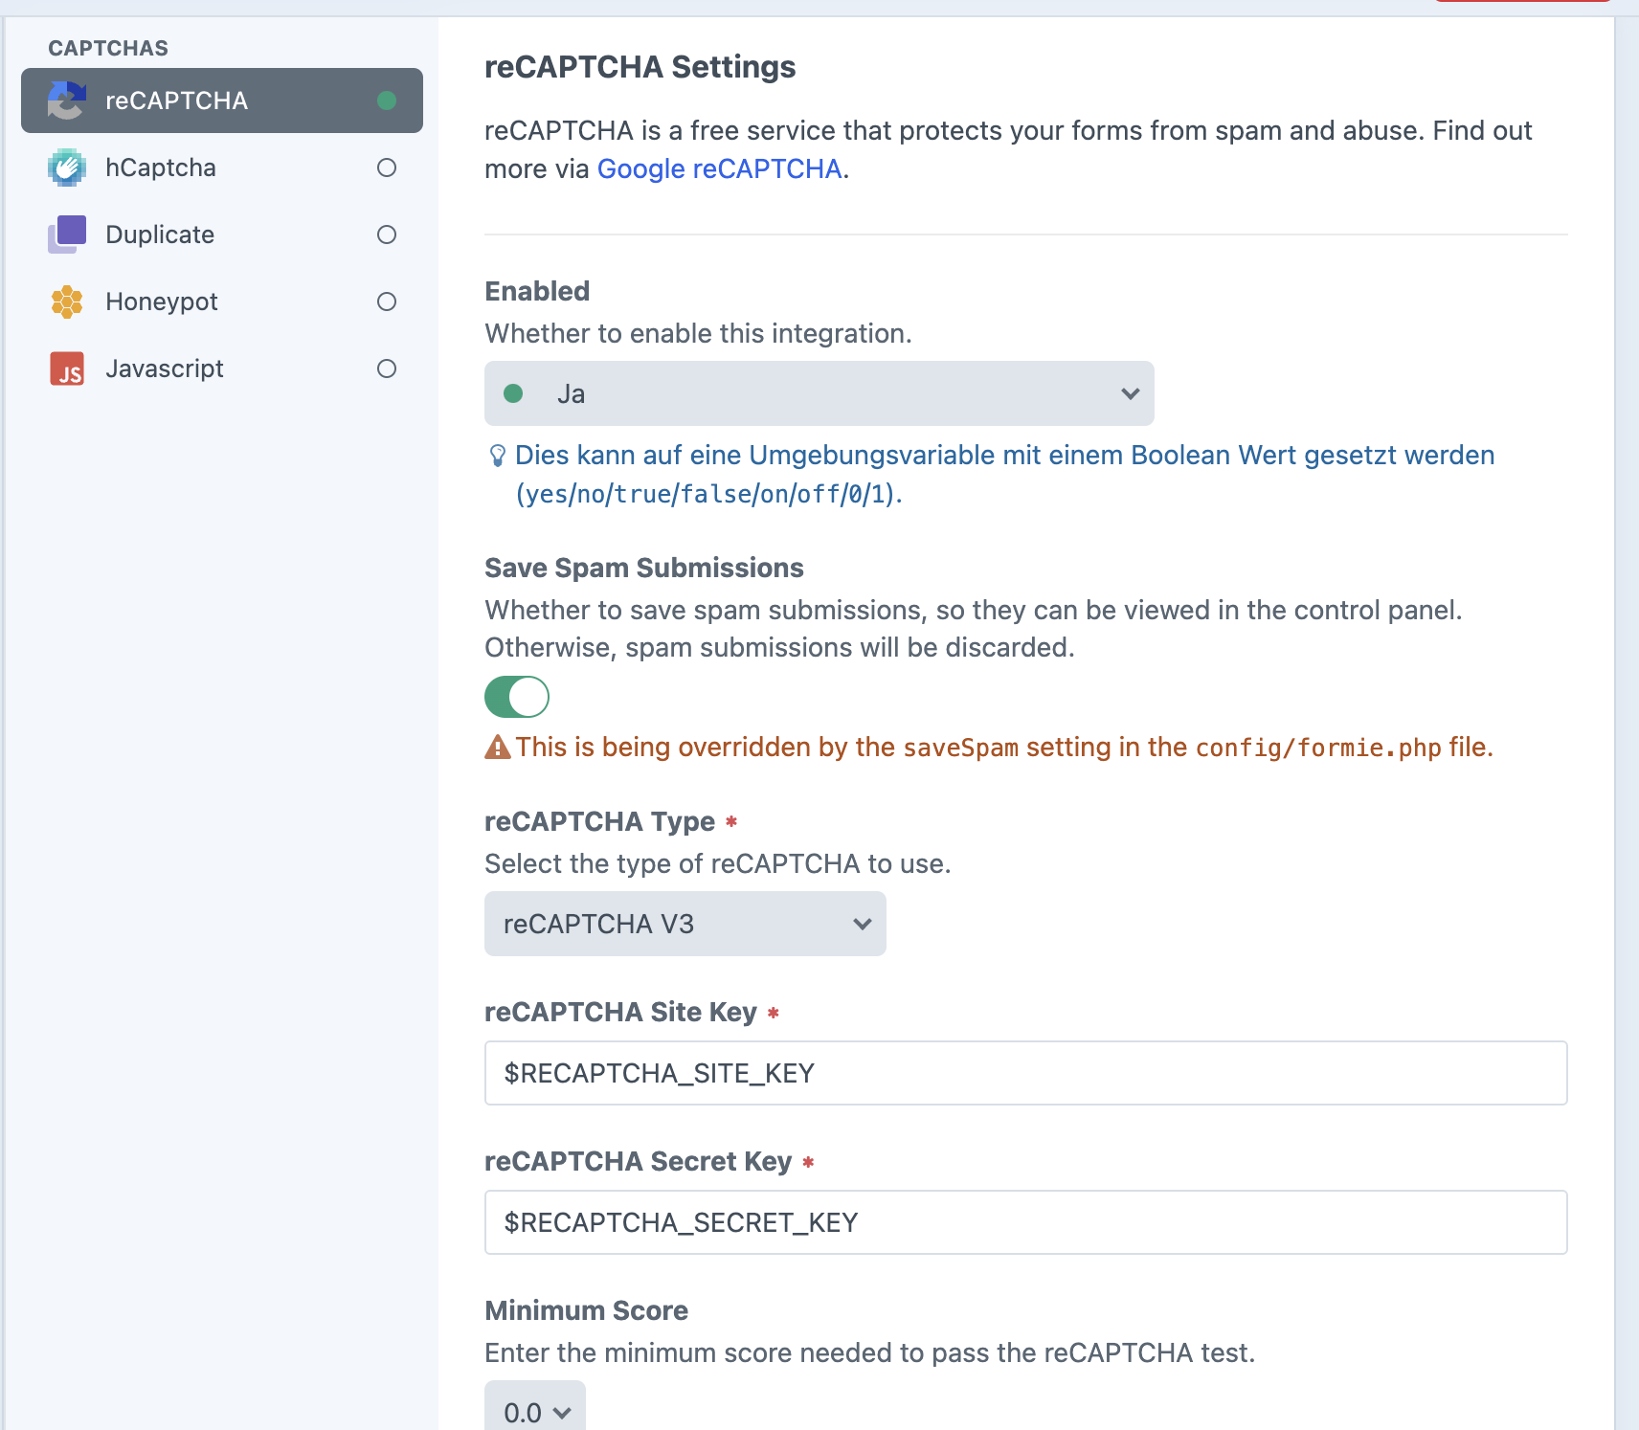The image size is (1639, 1430).
Task: Open the Google reCAPTCHA link
Action: coord(720,168)
